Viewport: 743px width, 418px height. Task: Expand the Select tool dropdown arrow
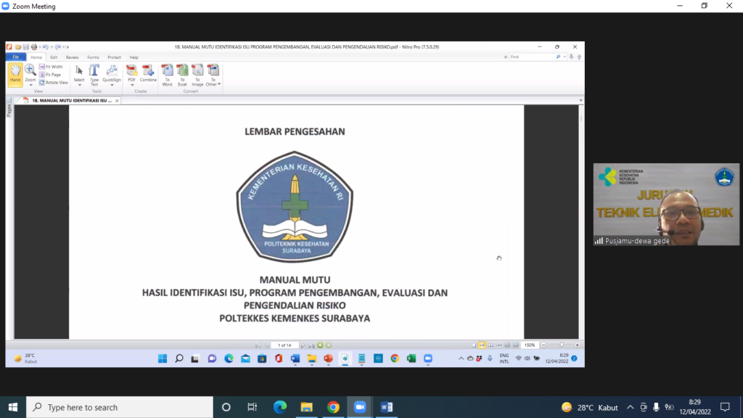(x=79, y=86)
